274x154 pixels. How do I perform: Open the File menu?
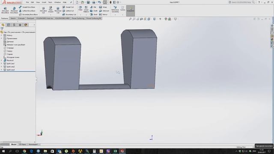pyautogui.click(x=27, y=2)
